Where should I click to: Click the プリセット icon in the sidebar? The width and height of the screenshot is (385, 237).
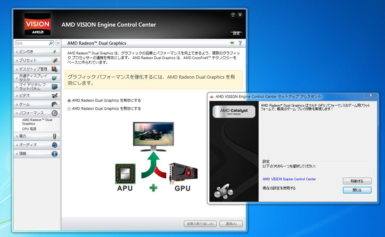pyautogui.click(x=55, y=61)
